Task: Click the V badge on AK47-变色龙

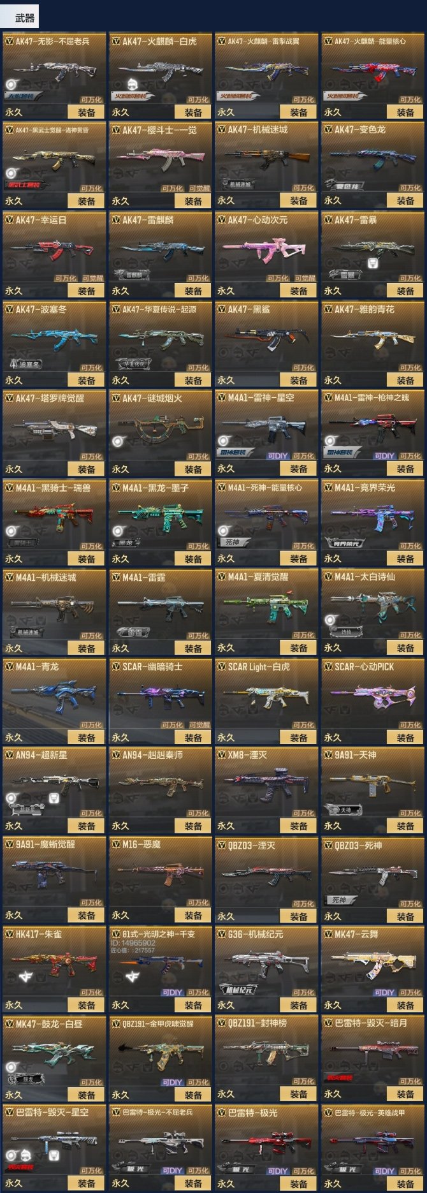Action: [328, 130]
